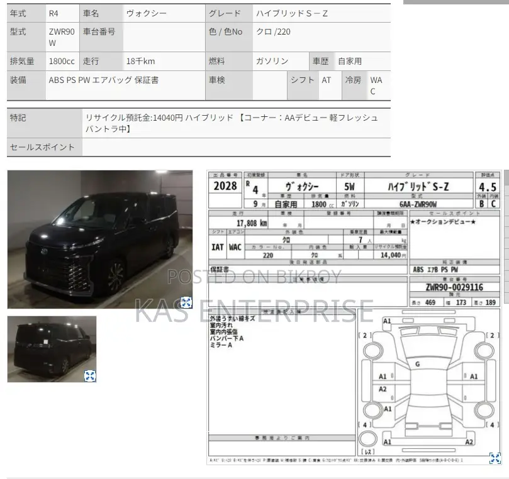This screenshot has width=509, height=479.
Task: Select the vehicle history value 自家用
Action: point(350,62)
